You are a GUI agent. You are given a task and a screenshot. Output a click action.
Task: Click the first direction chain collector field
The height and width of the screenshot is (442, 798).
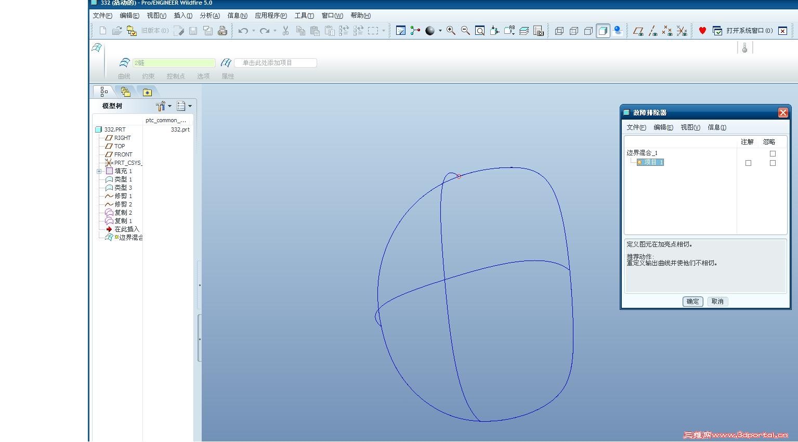(x=174, y=63)
